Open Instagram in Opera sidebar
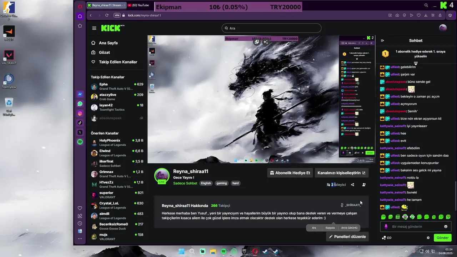 pos(80,114)
